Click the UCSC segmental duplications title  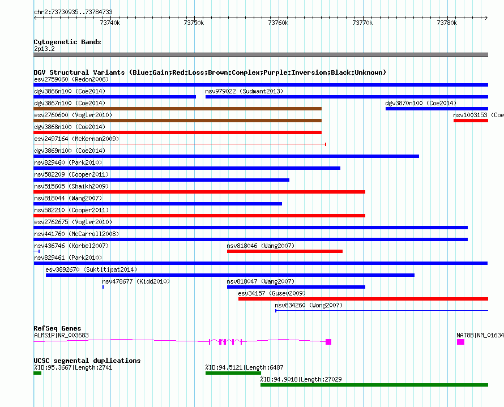87,361
